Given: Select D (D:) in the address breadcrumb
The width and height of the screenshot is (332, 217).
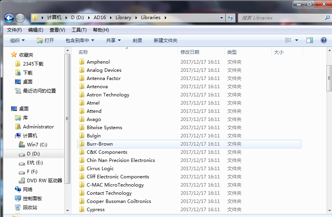Looking at the screenshot, I should click(x=77, y=18).
